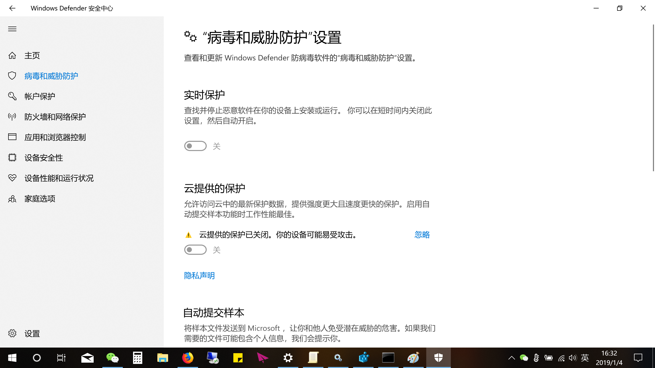The width and height of the screenshot is (655, 368).
Task: Click the volume speaker tray icon
Action: (x=573, y=358)
